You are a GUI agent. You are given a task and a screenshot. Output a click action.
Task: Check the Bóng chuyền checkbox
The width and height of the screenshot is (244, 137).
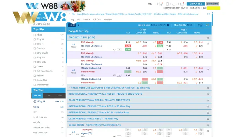(x=34, y=53)
